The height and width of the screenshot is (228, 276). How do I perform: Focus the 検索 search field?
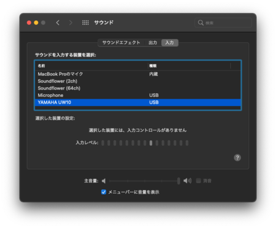[x=223, y=23]
